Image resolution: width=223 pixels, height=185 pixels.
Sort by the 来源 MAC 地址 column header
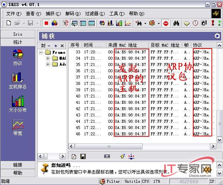click(128, 45)
